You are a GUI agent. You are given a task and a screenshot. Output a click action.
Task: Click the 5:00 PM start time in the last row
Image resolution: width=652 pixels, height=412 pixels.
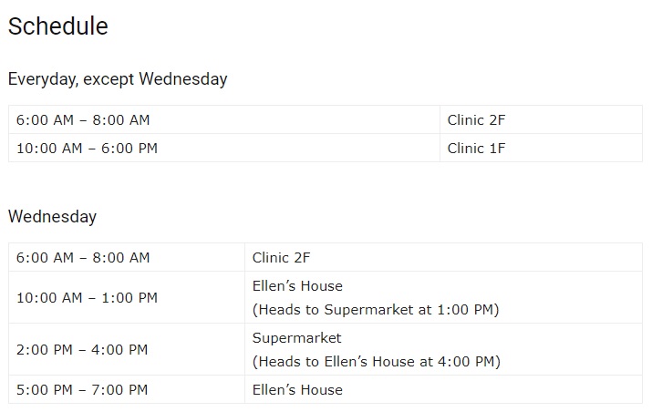tap(43, 390)
